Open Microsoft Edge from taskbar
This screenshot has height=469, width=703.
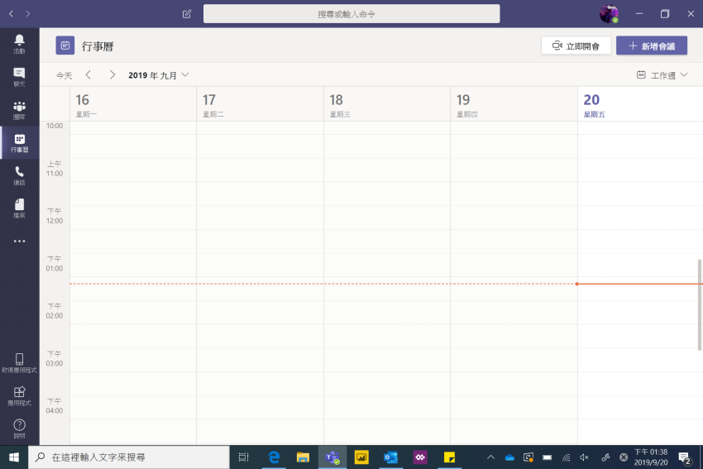pyautogui.click(x=274, y=457)
